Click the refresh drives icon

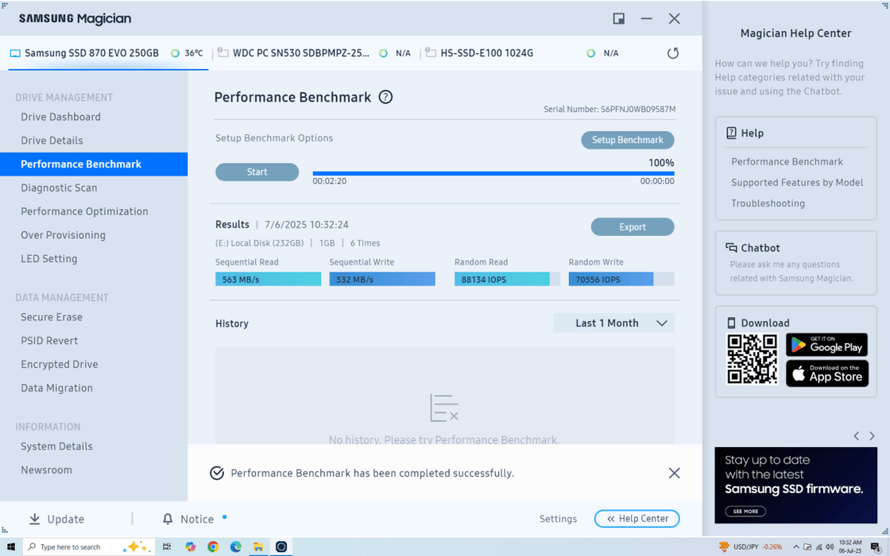[673, 53]
